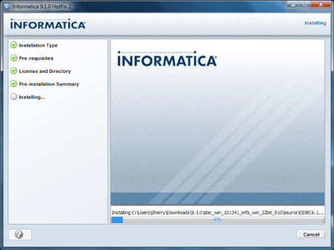Screen dimensions: 334x250
Task: Select the License and Directory step label
Action: pos(45,71)
